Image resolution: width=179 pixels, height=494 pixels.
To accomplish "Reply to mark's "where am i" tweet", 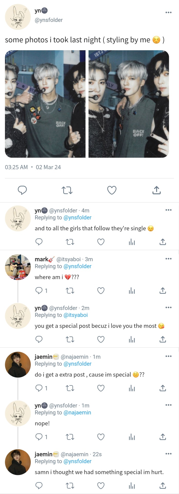I will click(x=39, y=291).
